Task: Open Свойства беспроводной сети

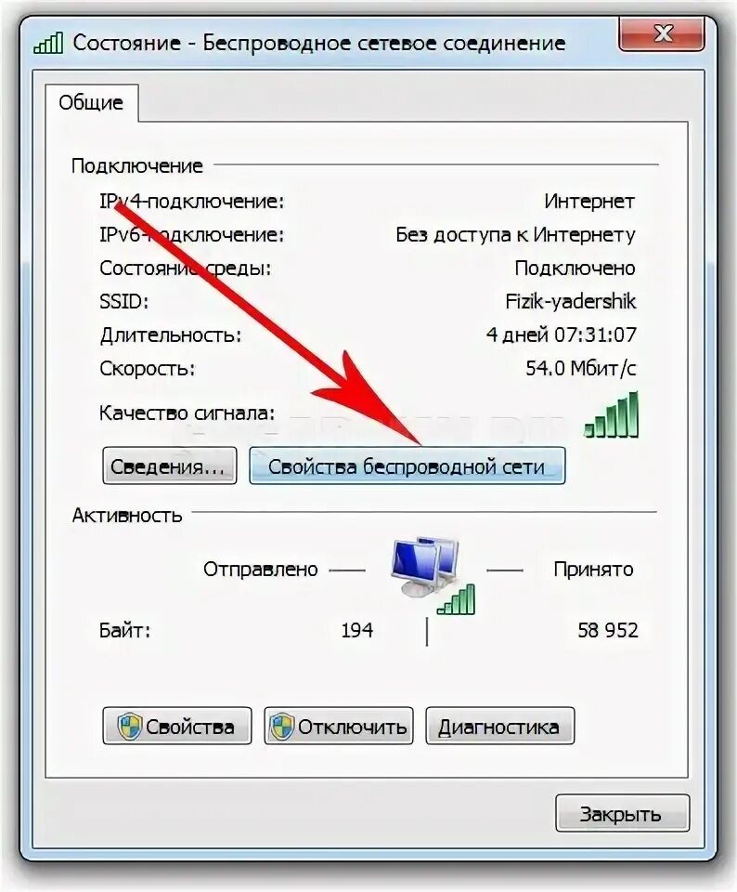Action: (x=407, y=466)
